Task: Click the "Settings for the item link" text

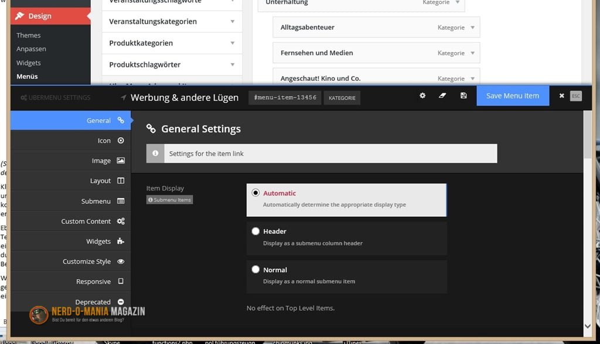Action: pyautogui.click(x=206, y=154)
